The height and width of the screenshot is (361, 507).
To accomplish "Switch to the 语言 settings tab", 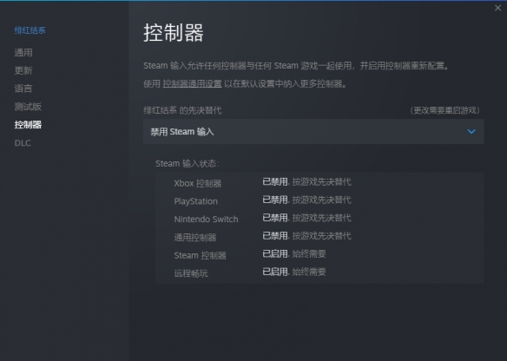I will pos(23,89).
